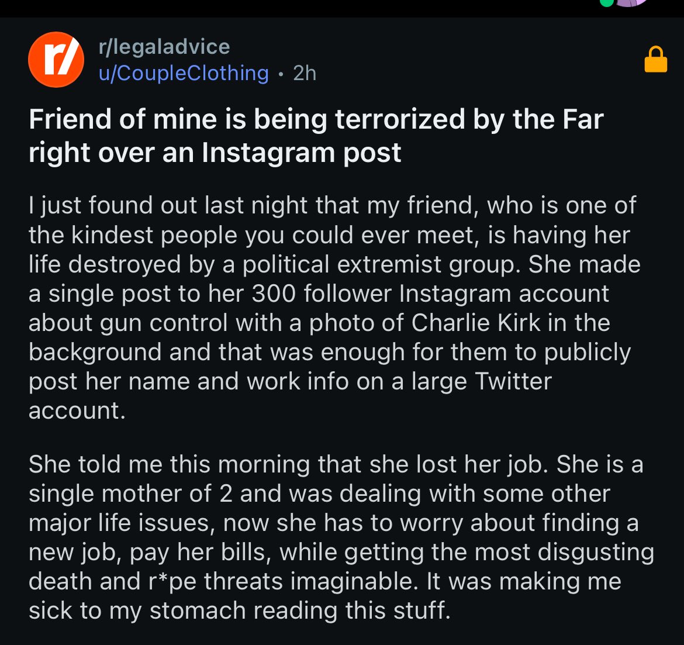Click the black header bar at the top
Screen dimensions: 684x645
point(292,8)
